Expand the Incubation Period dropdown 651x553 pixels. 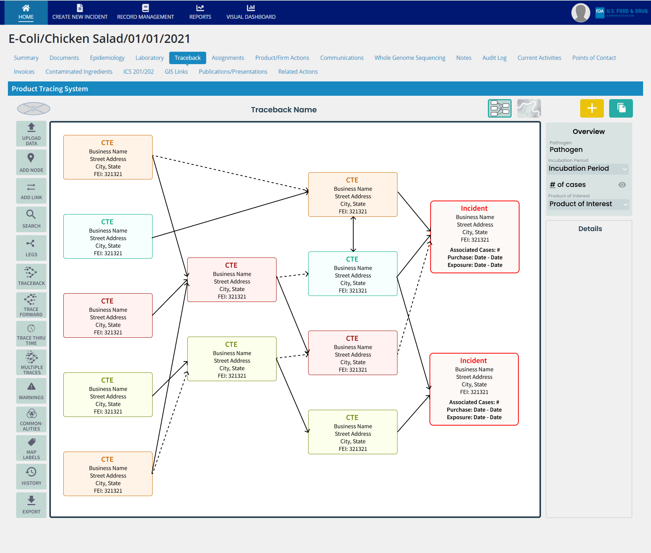(588, 169)
